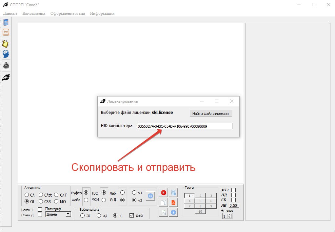Screen dimensions: 335x232
Task: Click the CC circle button
Action: tap(150, 195)
